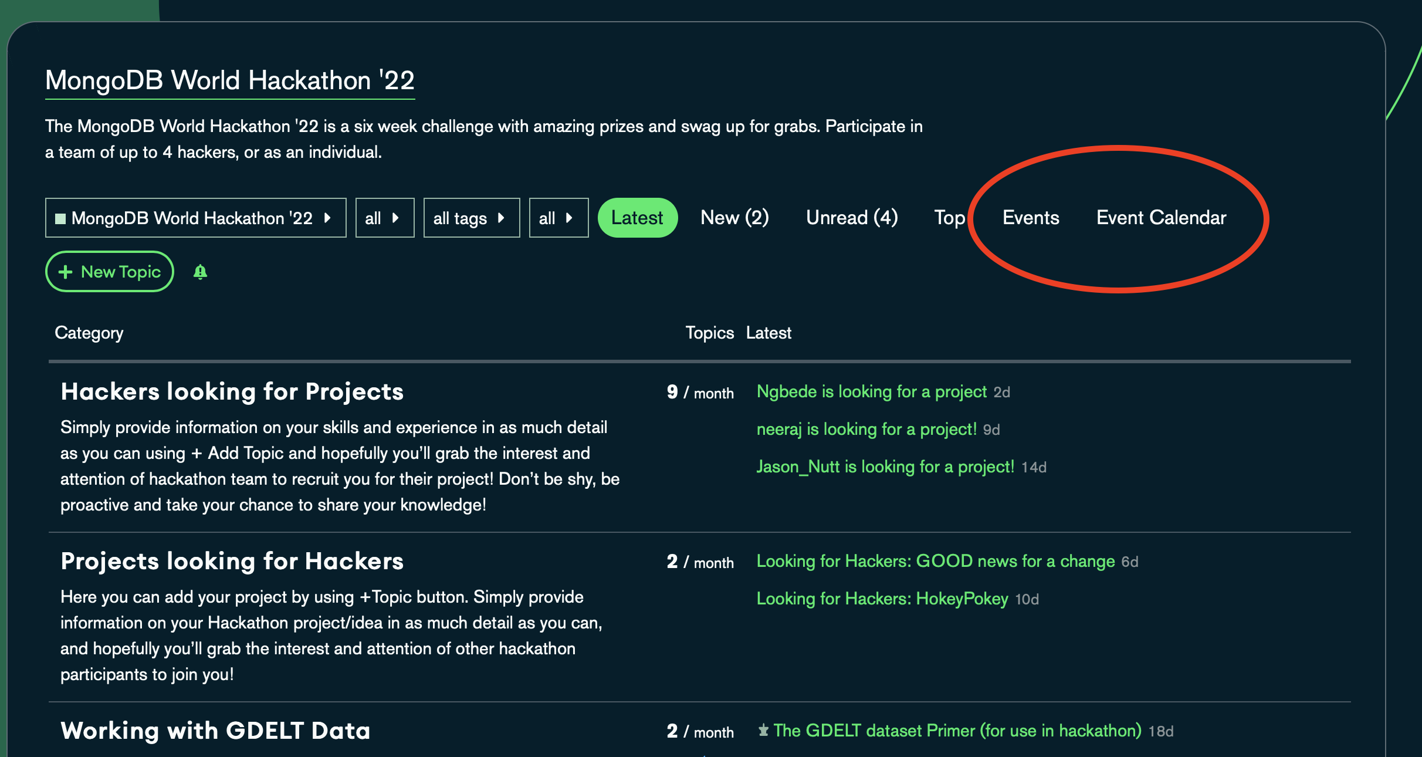Click the notification bell icon
This screenshot has width=1422, height=757.
pos(200,272)
